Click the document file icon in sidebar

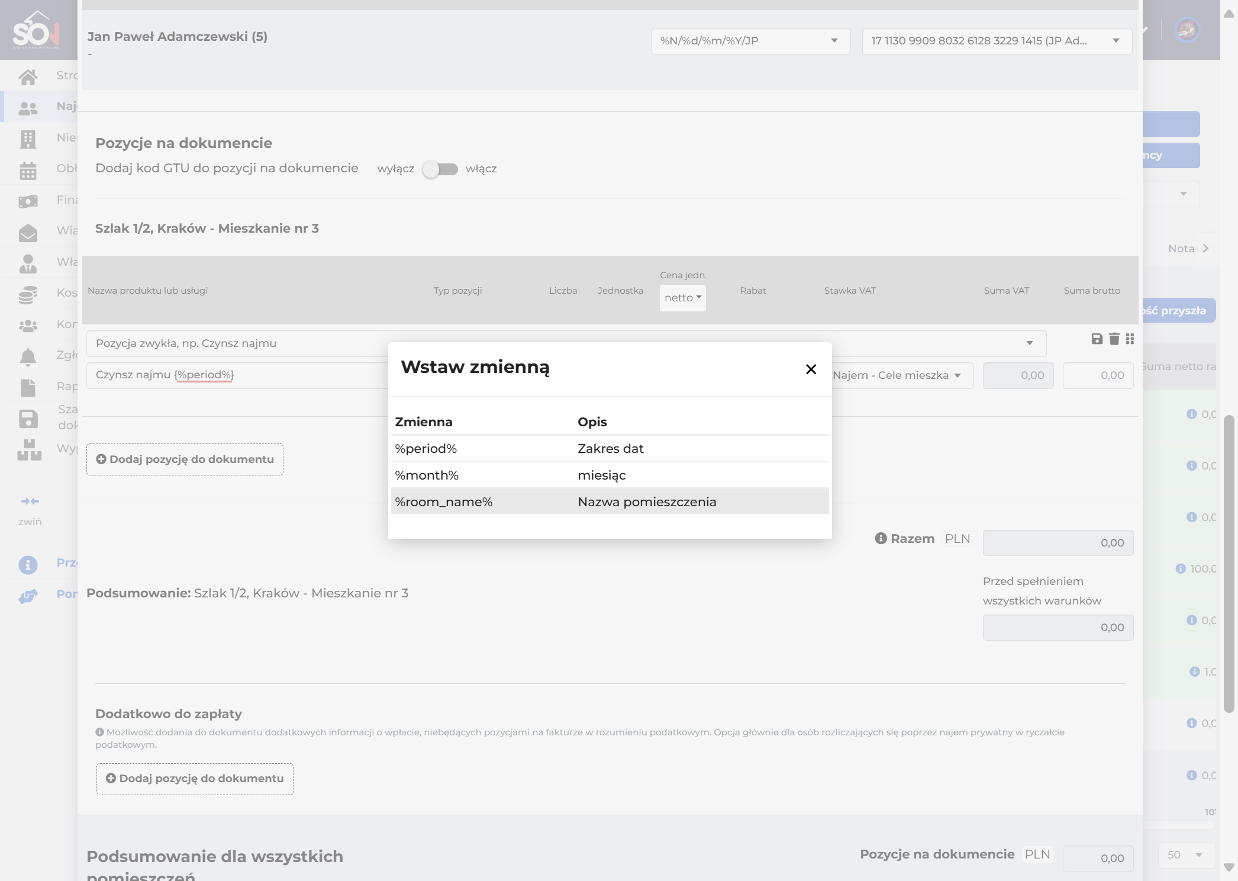[x=28, y=388]
